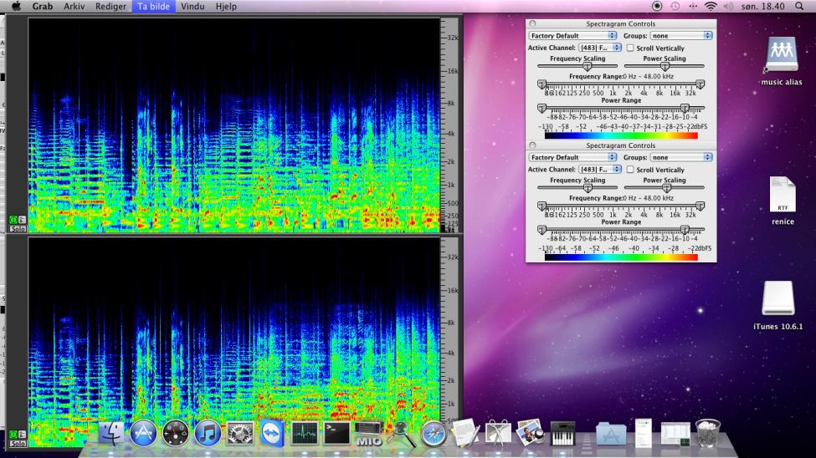Open Activity Monitor in the dock
816x458 pixels.
pos(305,433)
